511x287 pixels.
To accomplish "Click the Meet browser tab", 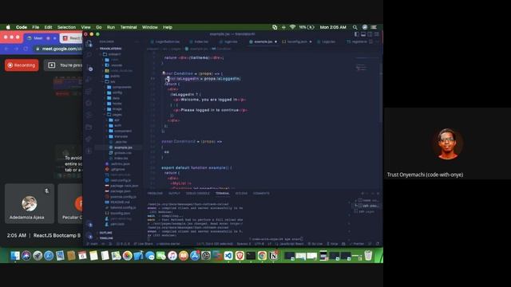I will click(41, 38).
